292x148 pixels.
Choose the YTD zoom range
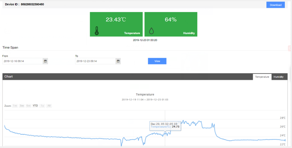pyautogui.click(x=35, y=106)
